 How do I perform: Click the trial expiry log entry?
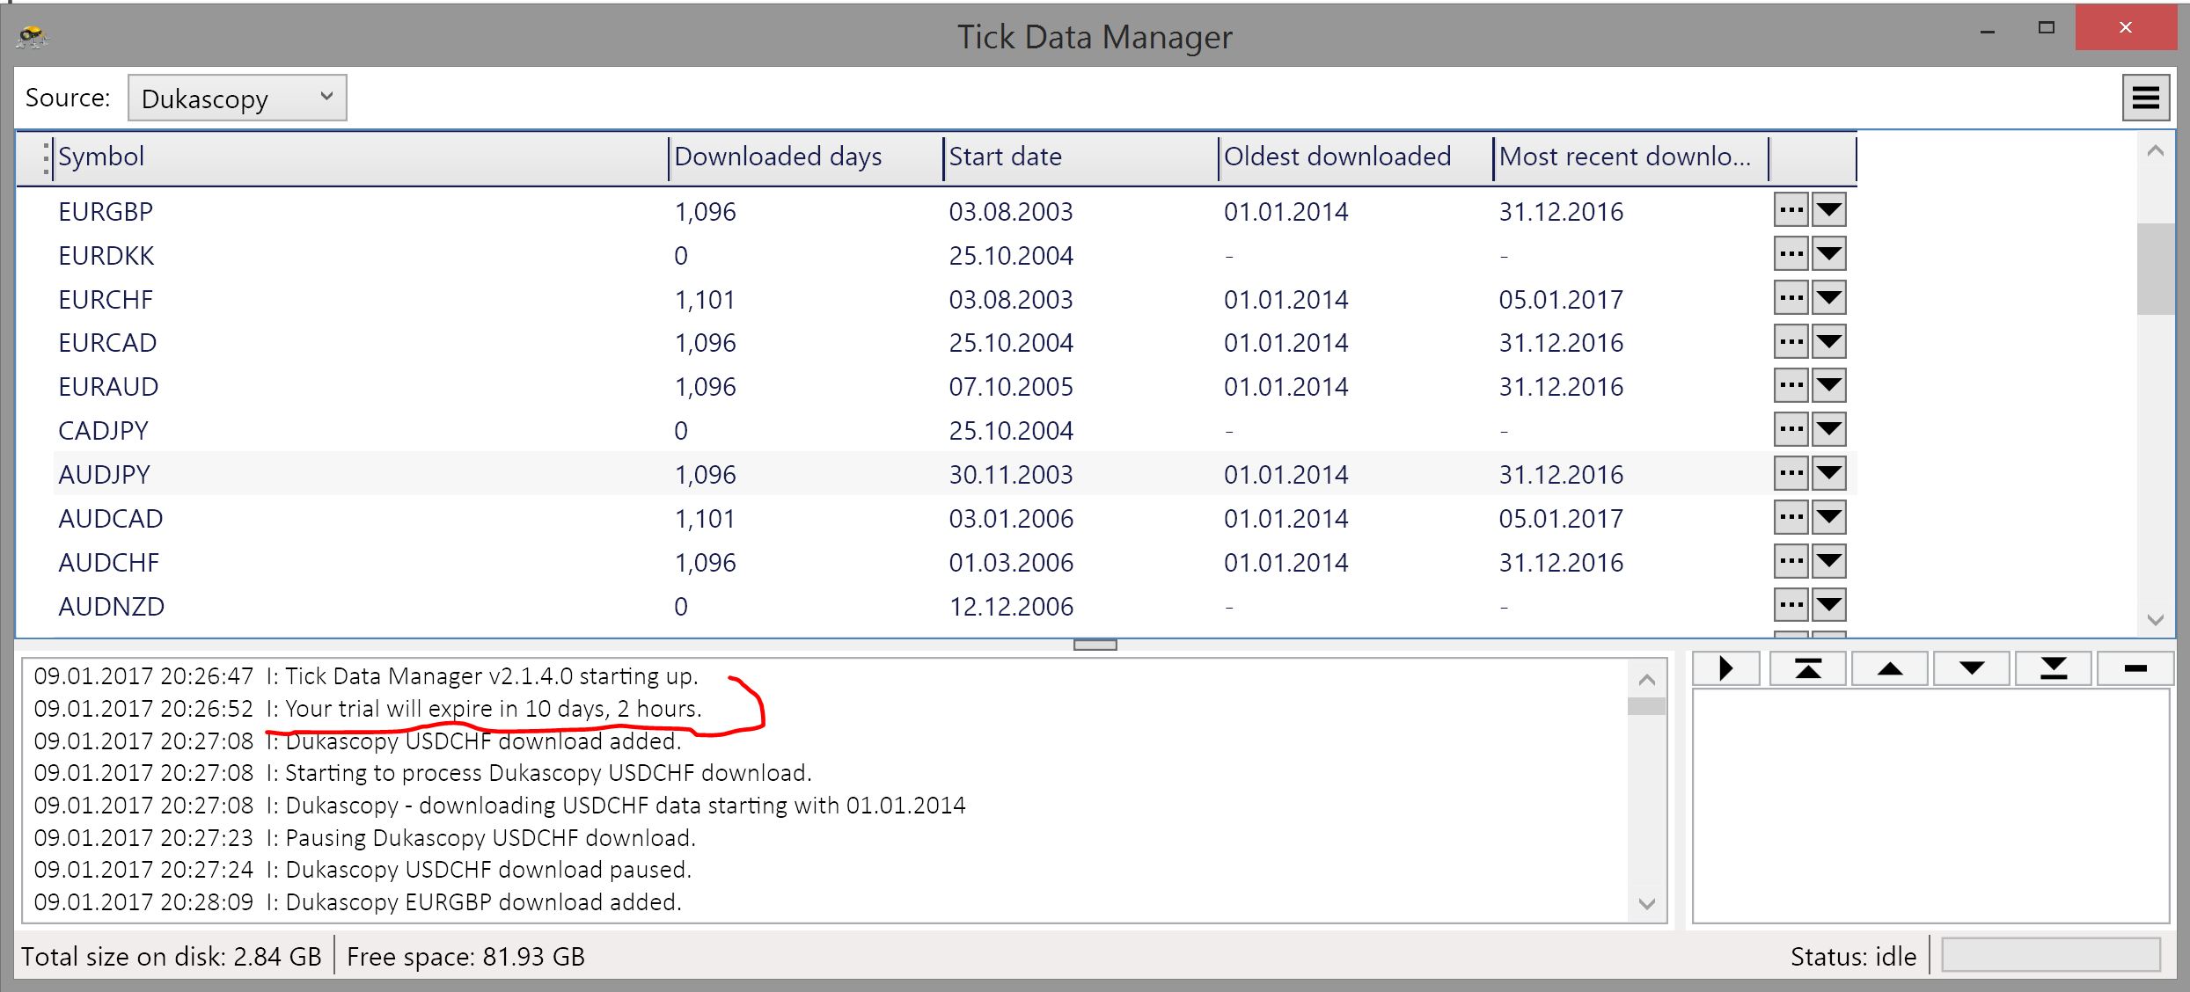pyautogui.click(x=368, y=709)
